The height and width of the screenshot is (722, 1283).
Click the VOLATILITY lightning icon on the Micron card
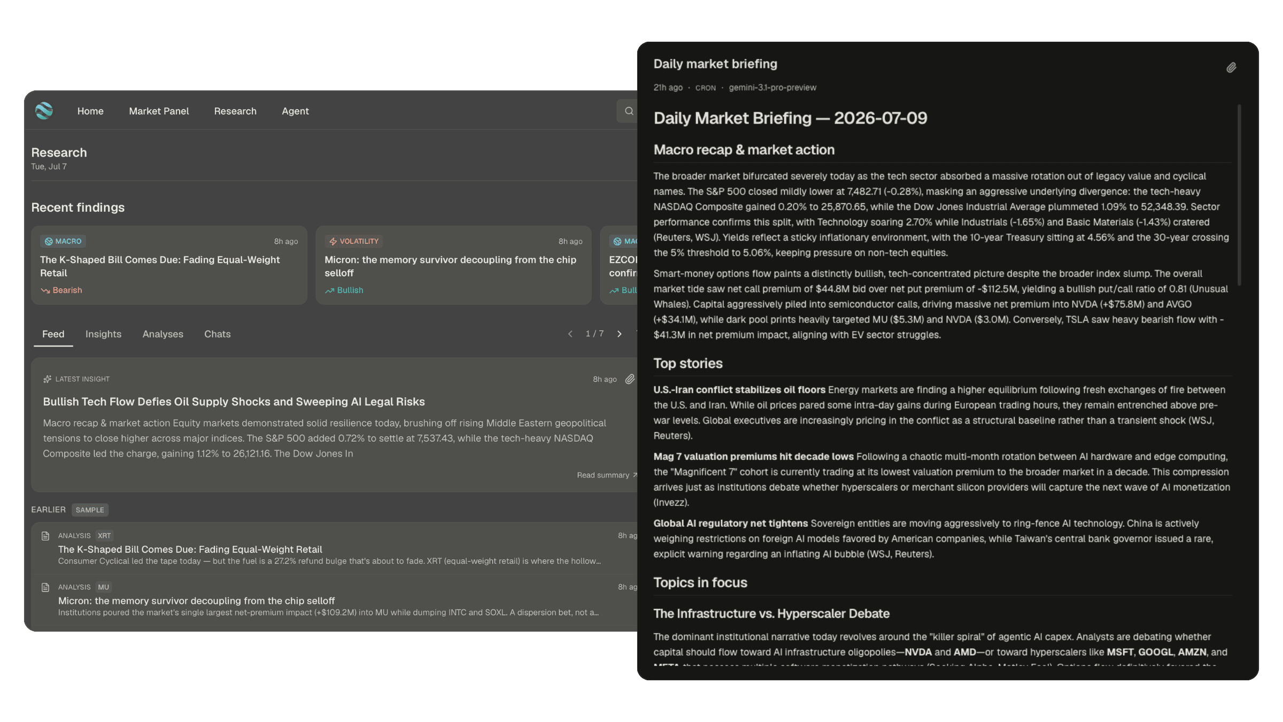[333, 241]
